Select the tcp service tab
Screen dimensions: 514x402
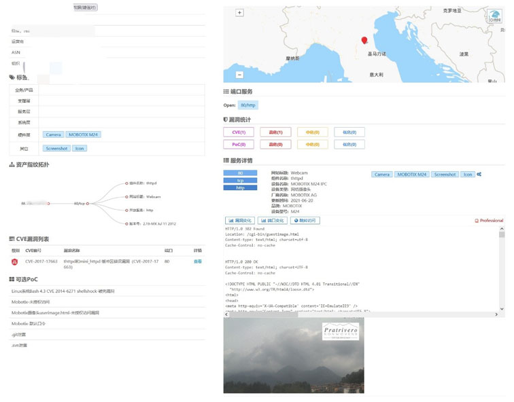click(x=241, y=181)
